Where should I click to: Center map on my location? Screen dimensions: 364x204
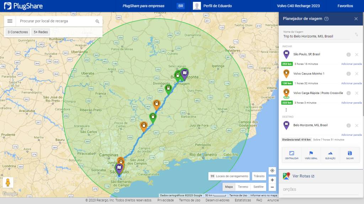272,171
